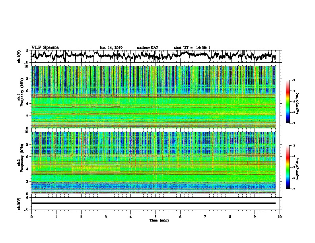
Task: Click the "station=KAP" header label
Action: pyautogui.click(x=148, y=48)
